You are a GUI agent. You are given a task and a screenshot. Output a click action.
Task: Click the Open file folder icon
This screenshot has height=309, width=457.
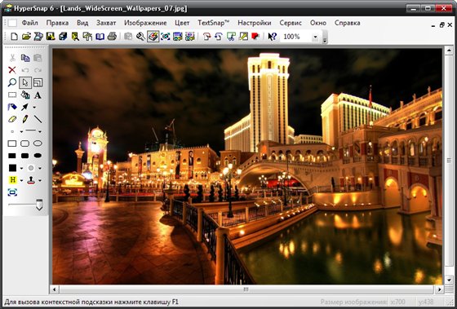[26, 37]
